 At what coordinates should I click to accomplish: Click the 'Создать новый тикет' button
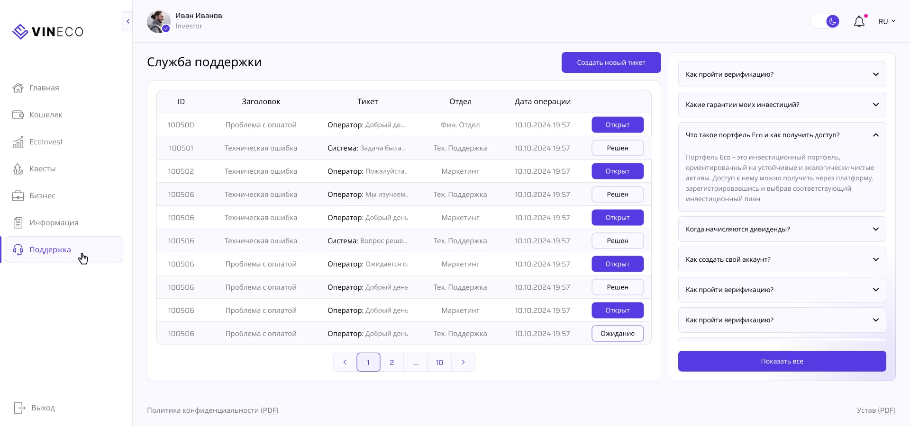pos(611,62)
